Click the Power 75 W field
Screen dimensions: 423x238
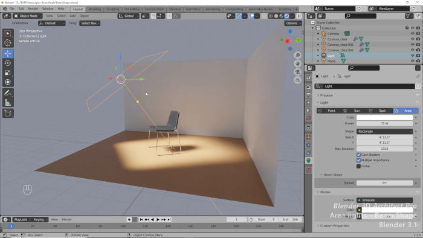coord(385,123)
